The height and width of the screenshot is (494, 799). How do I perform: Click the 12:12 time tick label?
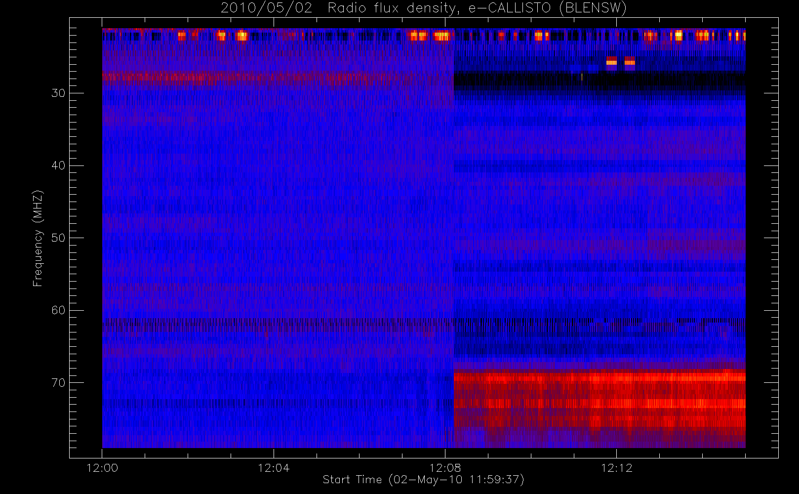point(616,468)
